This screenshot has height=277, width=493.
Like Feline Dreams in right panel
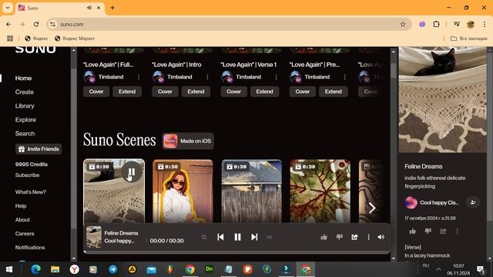[413, 231]
